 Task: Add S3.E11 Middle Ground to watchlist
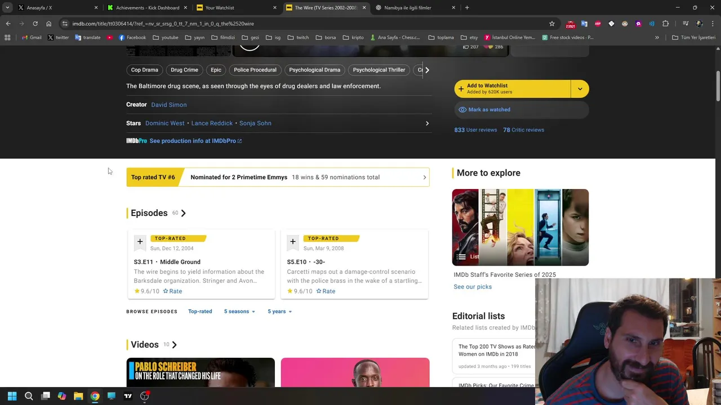(140, 242)
